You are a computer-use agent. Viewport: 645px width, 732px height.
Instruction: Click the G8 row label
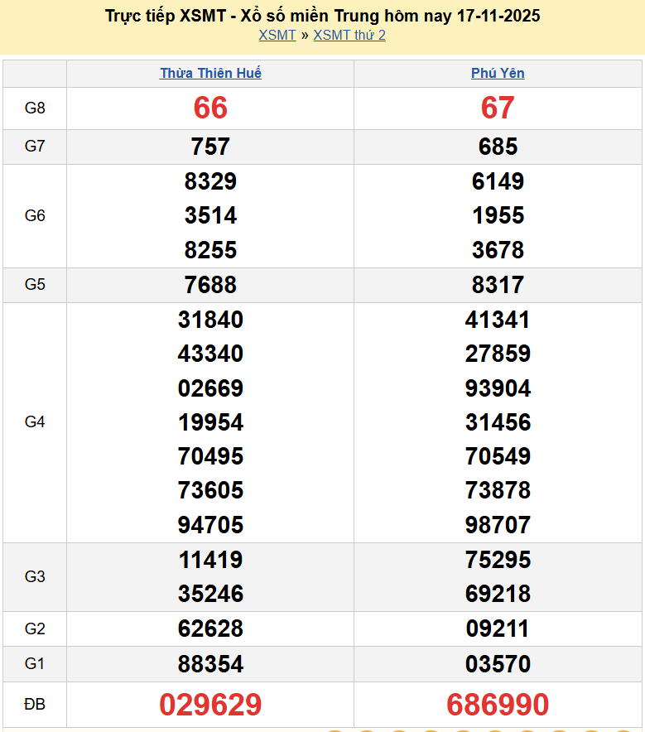(35, 108)
